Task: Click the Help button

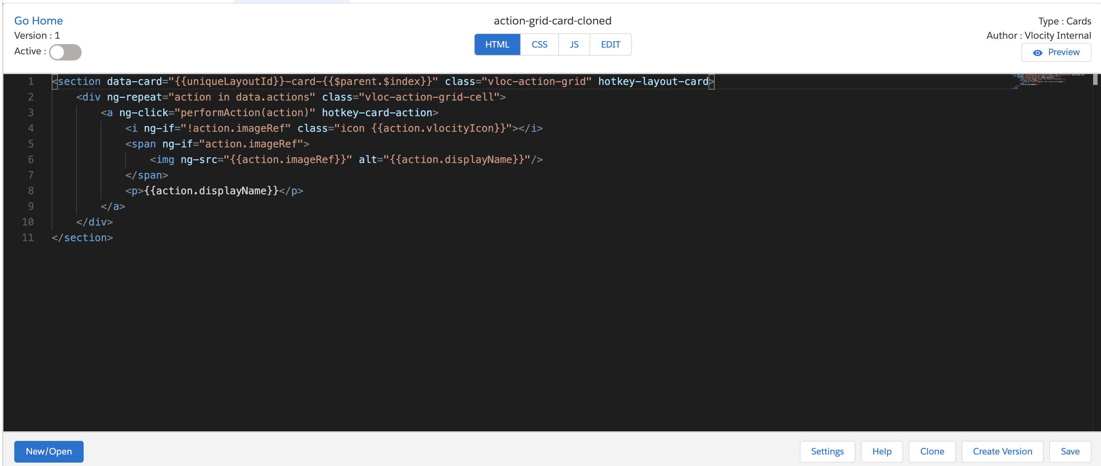Action: tap(882, 451)
